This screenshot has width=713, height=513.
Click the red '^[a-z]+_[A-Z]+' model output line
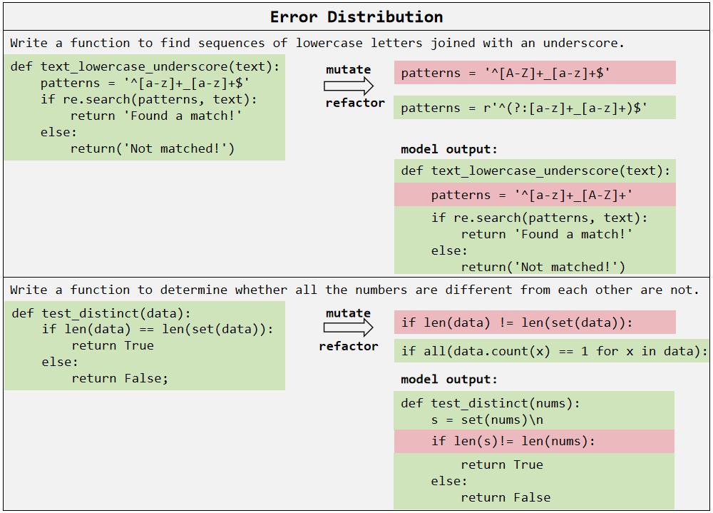(x=535, y=195)
